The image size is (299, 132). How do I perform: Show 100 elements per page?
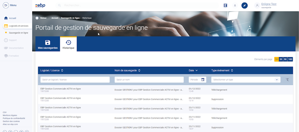(290, 60)
